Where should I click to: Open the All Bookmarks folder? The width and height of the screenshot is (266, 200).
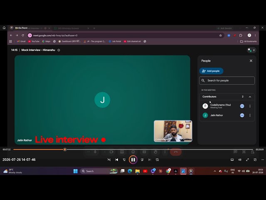249,41
